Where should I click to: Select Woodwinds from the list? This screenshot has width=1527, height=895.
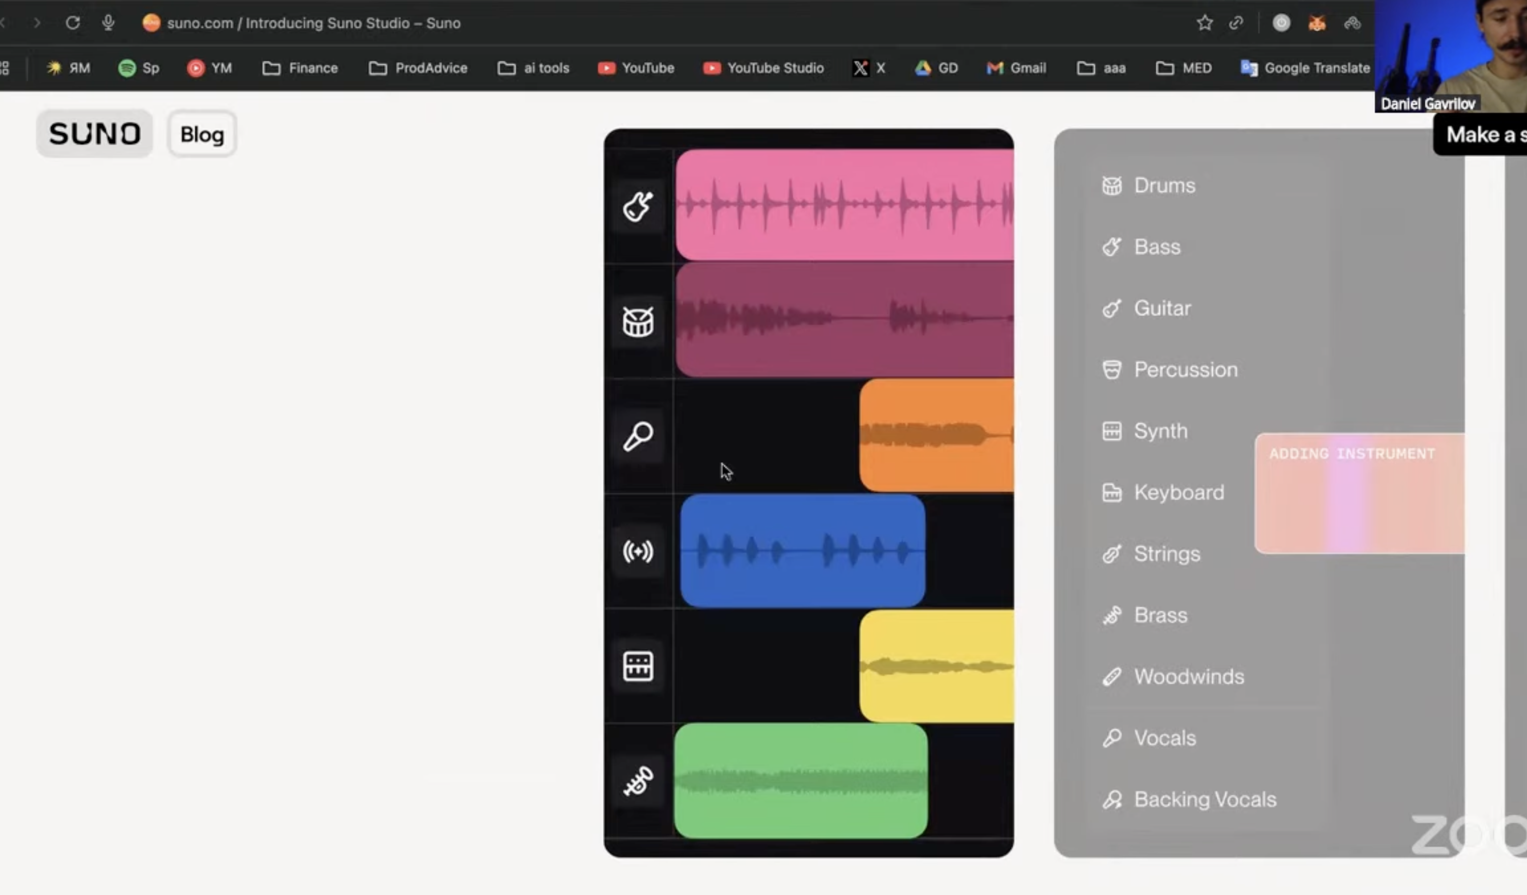coord(1188,676)
